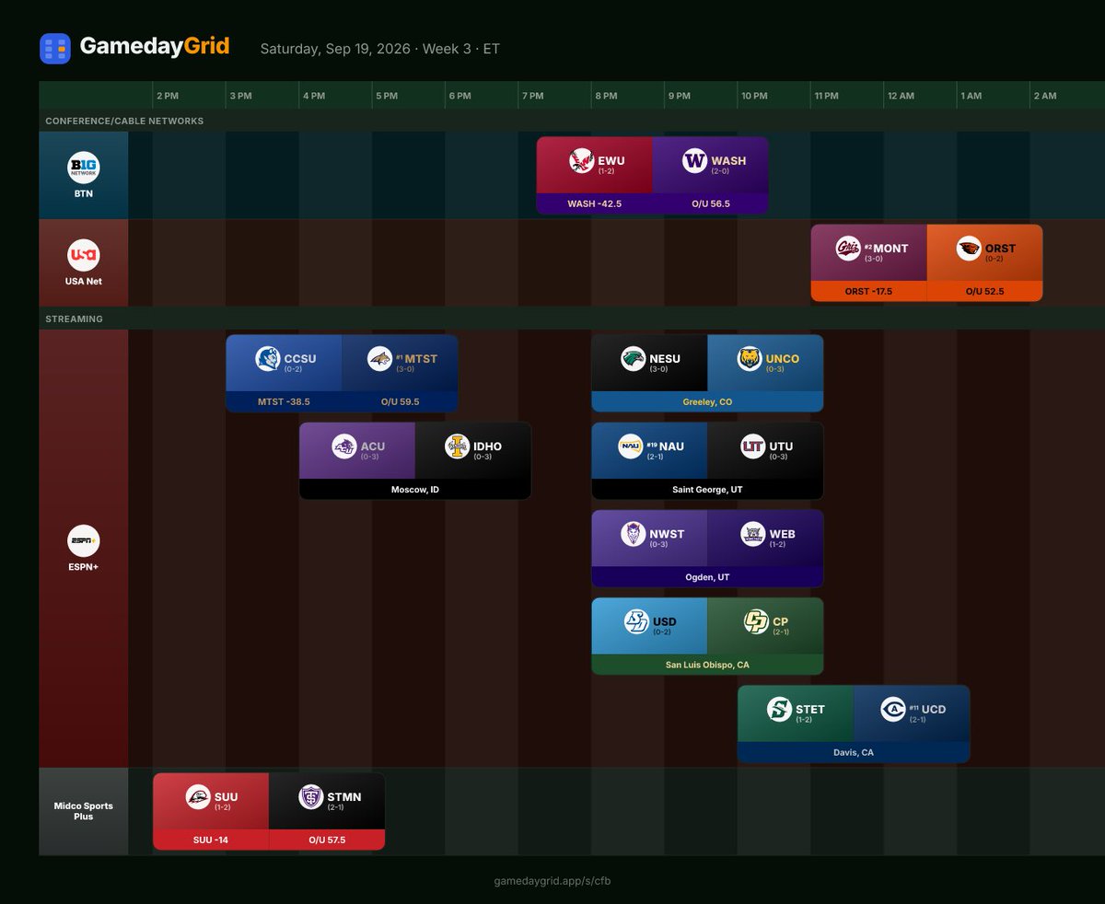Click the STMN St. Thomas logo
Image resolution: width=1105 pixels, height=904 pixels.
(311, 797)
